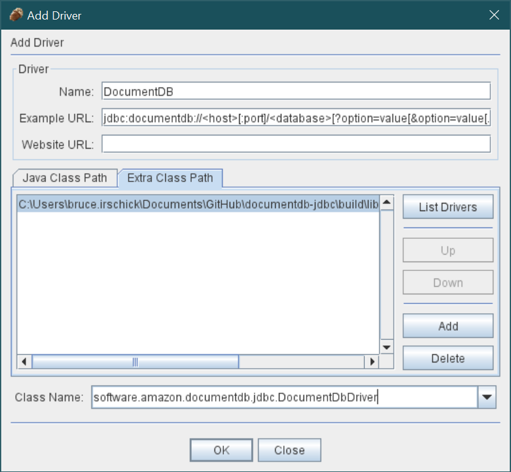Image resolution: width=511 pixels, height=472 pixels.
Task: Add a new class path entry
Action: click(x=448, y=326)
